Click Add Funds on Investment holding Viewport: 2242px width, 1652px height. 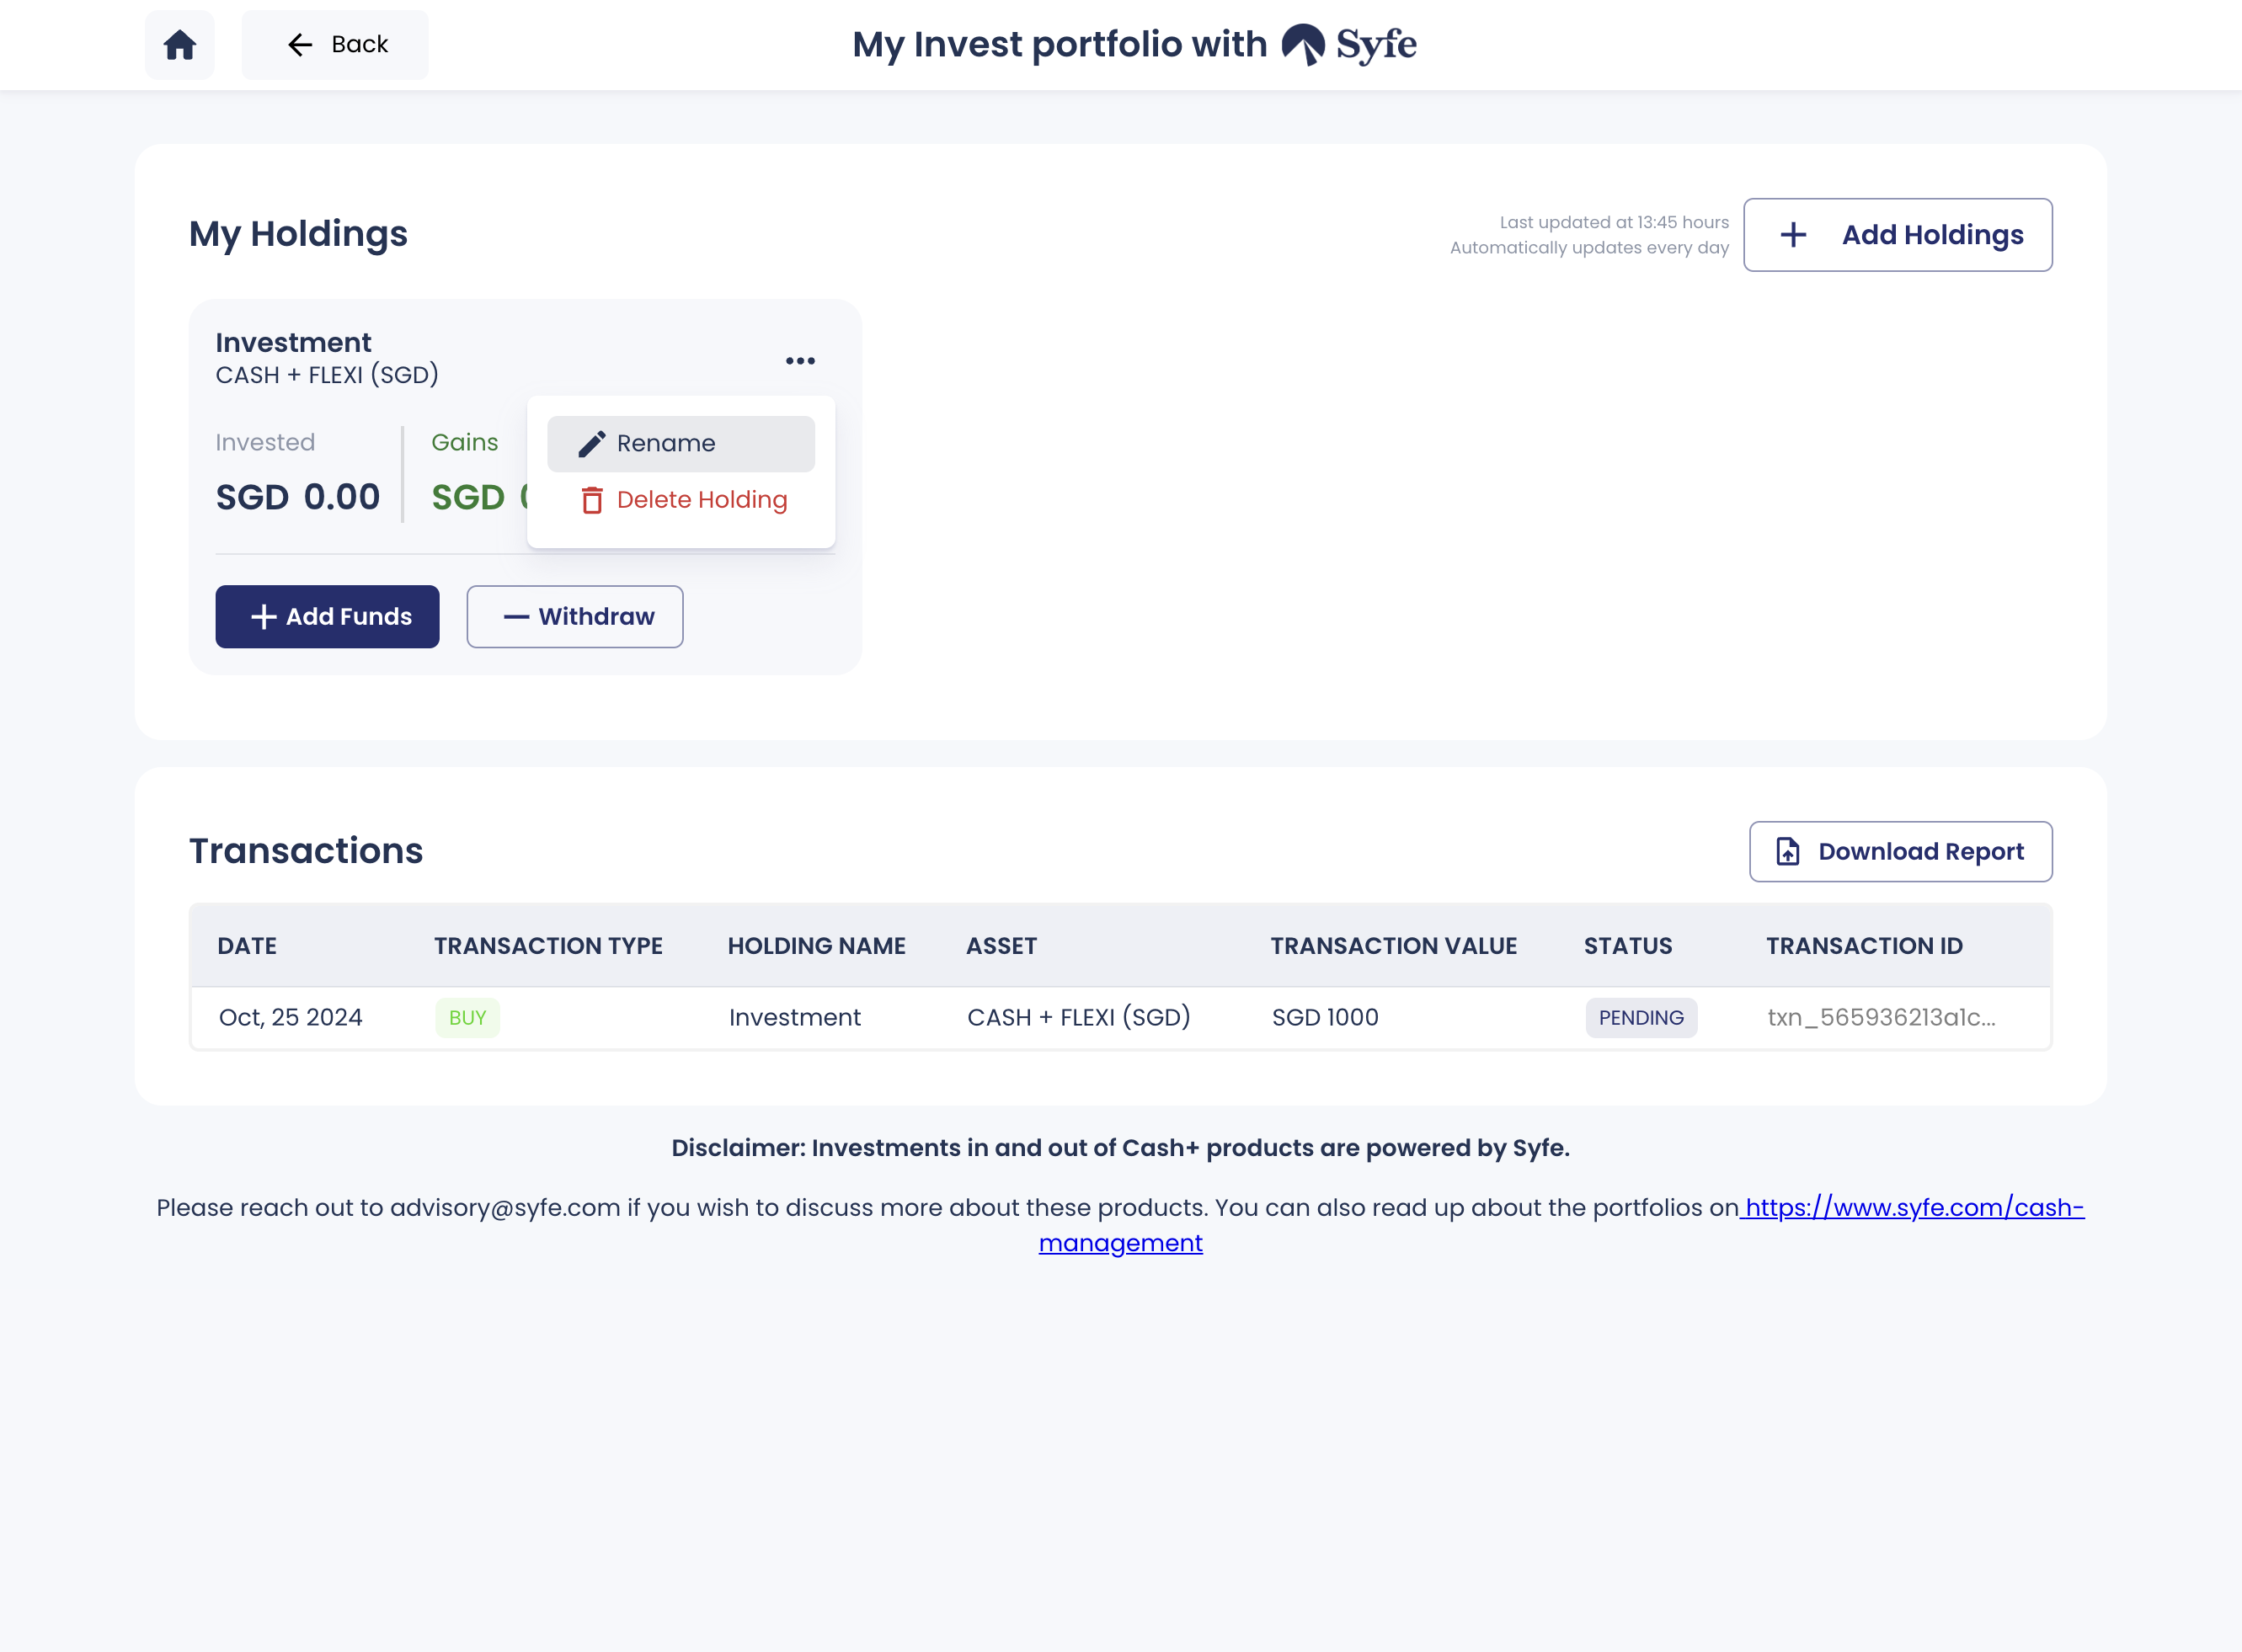pyautogui.click(x=328, y=617)
